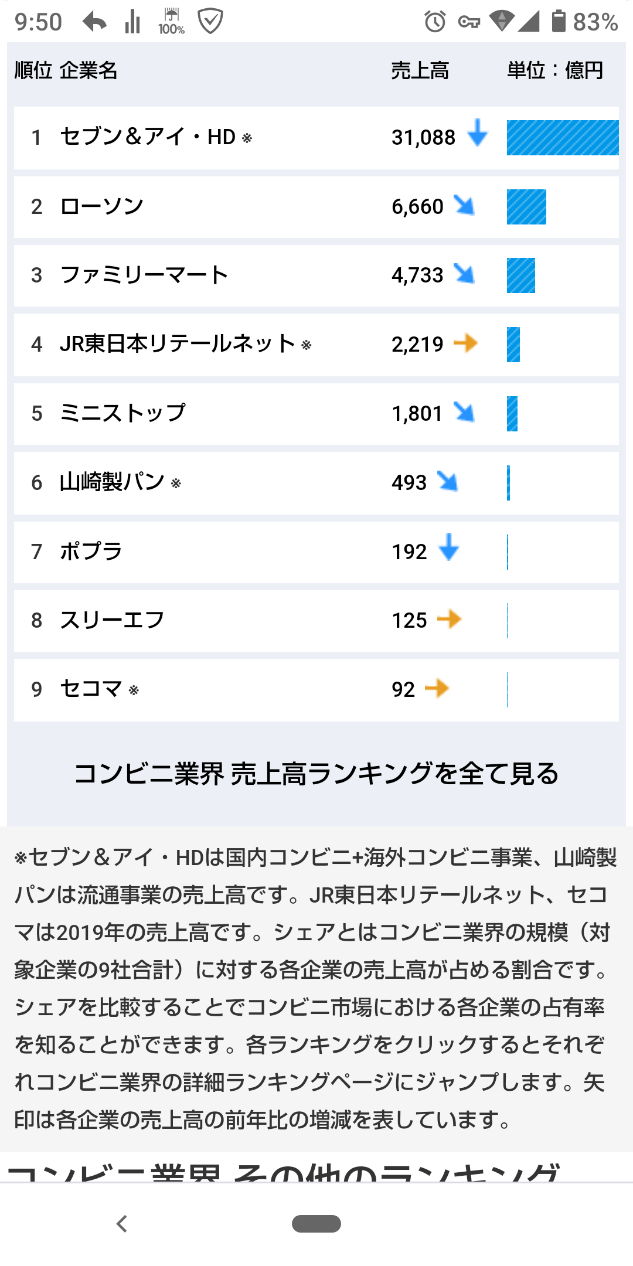The width and height of the screenshot is (633, 1266).
Task: Tap the orange arrow beside 92
Action: pos(437,688)
